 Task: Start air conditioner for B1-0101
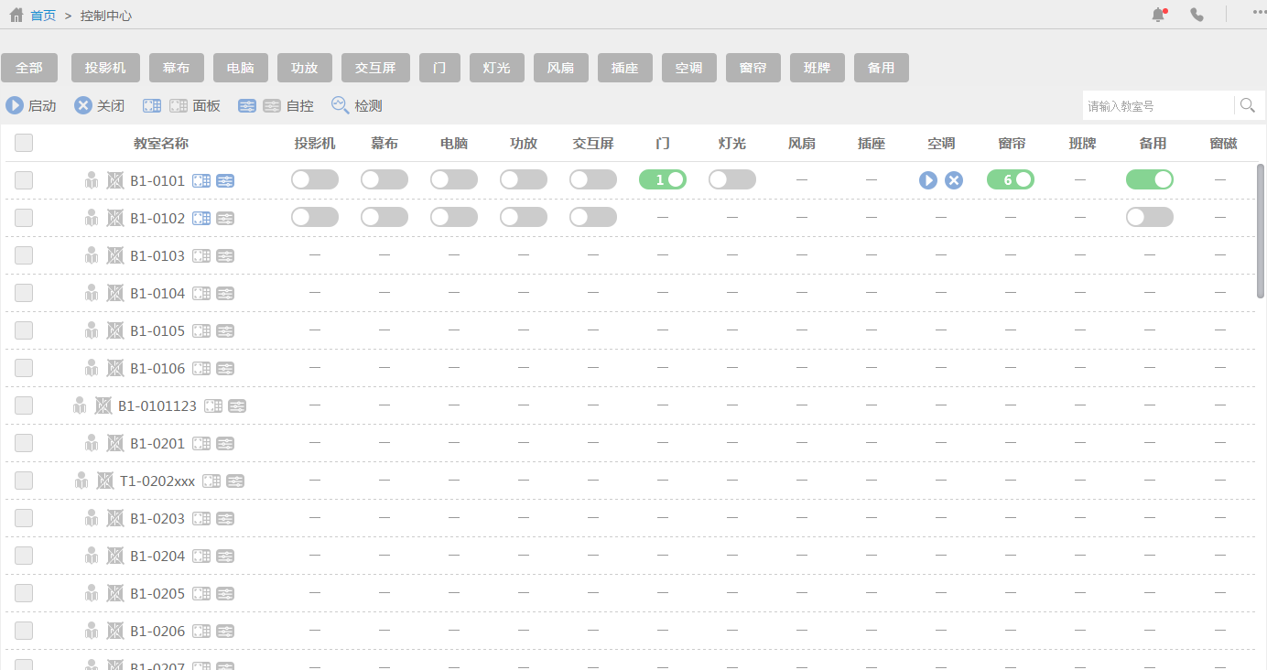click(x=928, y=180)
